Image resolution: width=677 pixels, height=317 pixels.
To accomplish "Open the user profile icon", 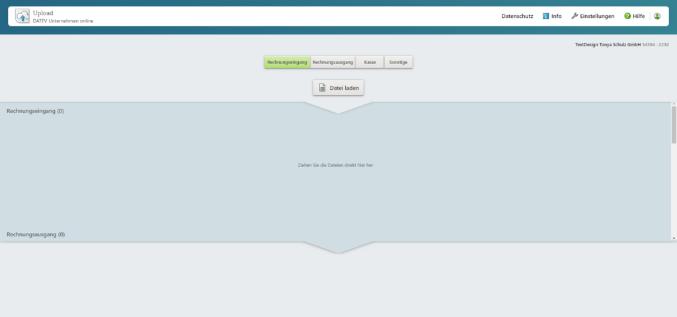I will click(657, 16).
